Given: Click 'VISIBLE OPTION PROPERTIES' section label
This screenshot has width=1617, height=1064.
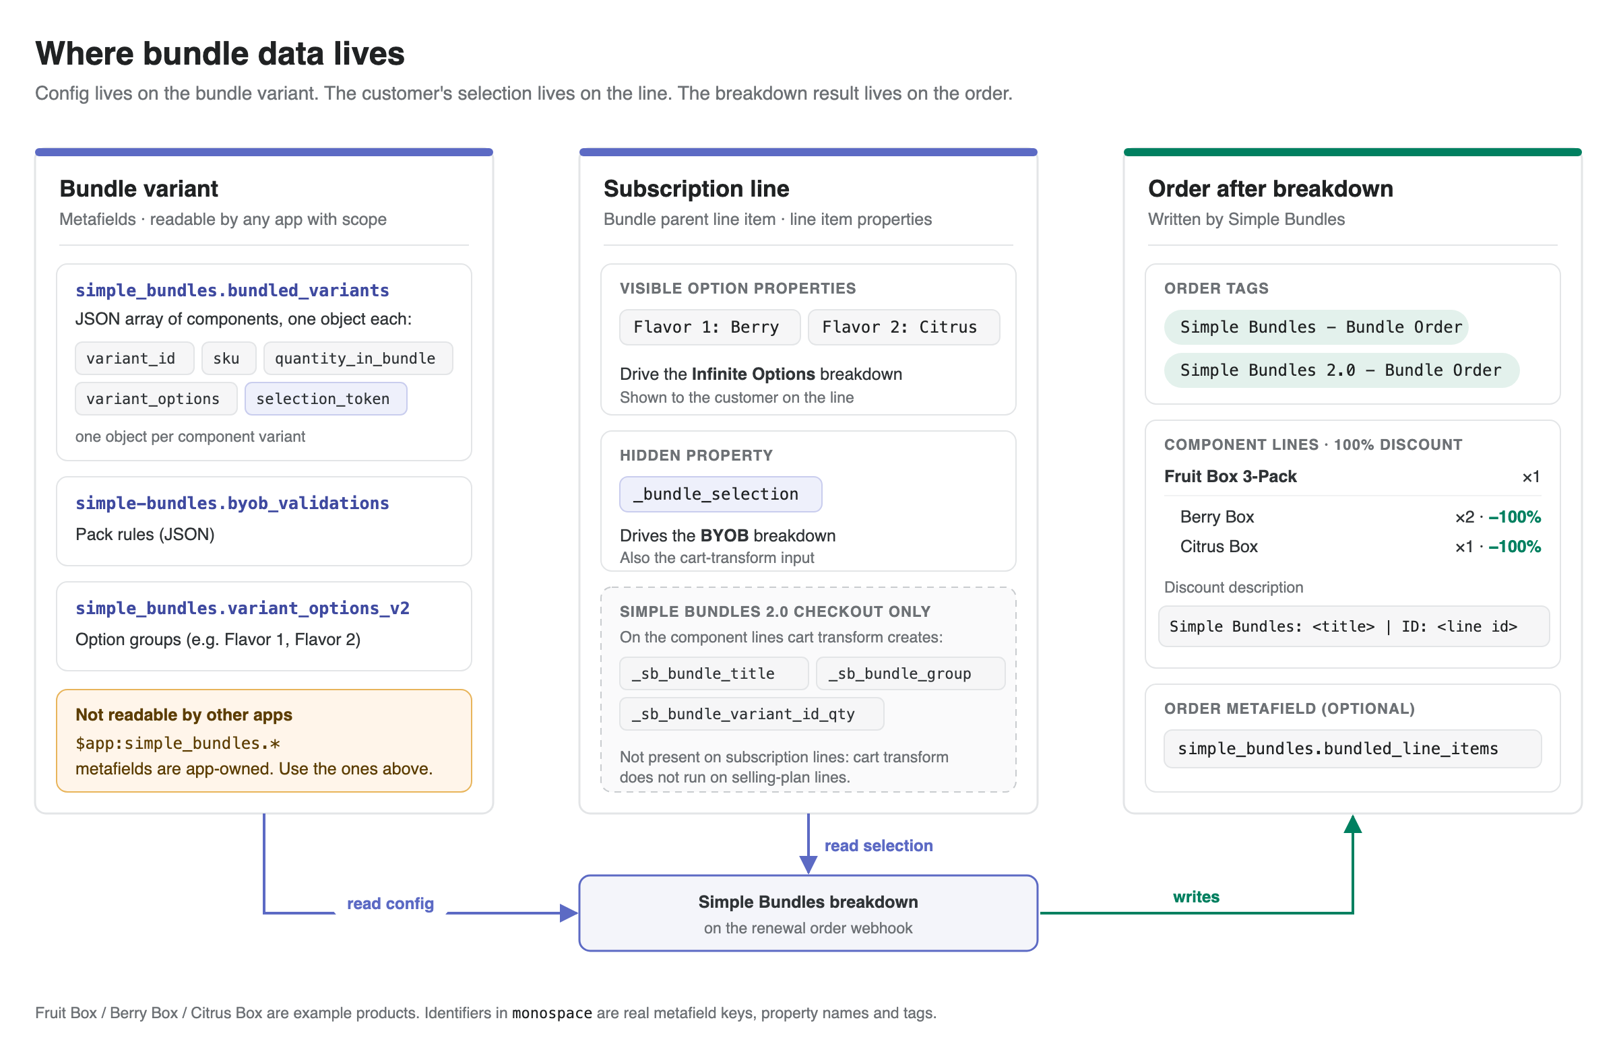Looking at the screenshot, I should (x=738, y=289).
